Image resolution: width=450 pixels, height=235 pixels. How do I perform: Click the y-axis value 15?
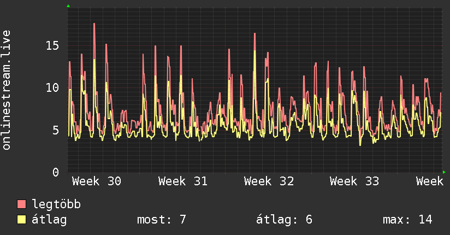[x=52, y=45]
